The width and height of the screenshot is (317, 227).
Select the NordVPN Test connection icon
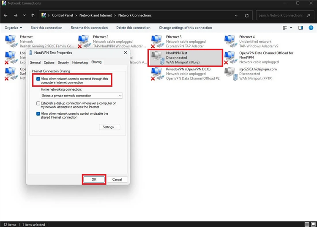pos(158,58)
